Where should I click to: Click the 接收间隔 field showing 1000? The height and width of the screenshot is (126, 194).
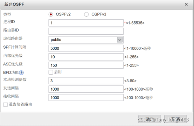(x=86, y=98)
